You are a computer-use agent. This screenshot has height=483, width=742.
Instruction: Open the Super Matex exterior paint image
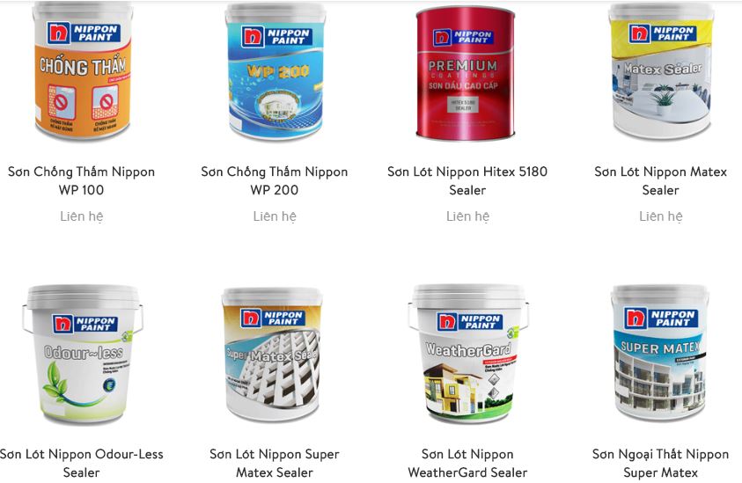tap(660, 354)
